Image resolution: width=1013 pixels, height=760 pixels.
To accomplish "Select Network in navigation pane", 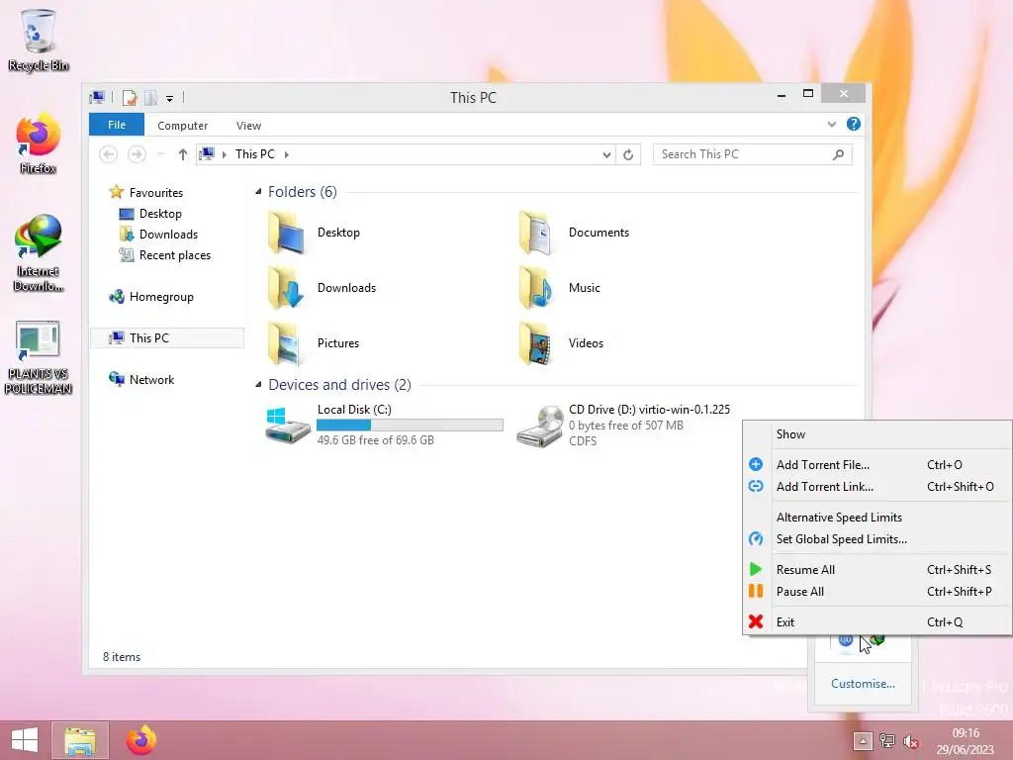I will (141, 379).
